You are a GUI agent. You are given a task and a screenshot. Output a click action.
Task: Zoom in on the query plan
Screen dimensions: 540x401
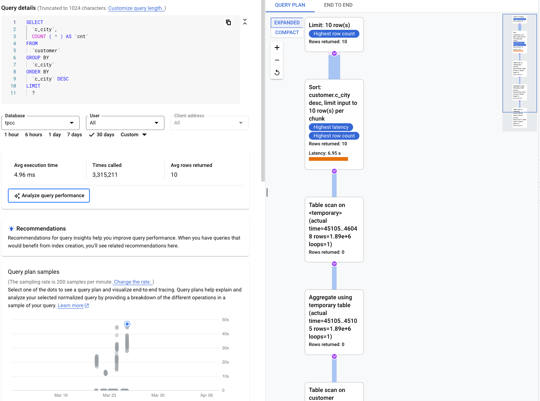277,47
